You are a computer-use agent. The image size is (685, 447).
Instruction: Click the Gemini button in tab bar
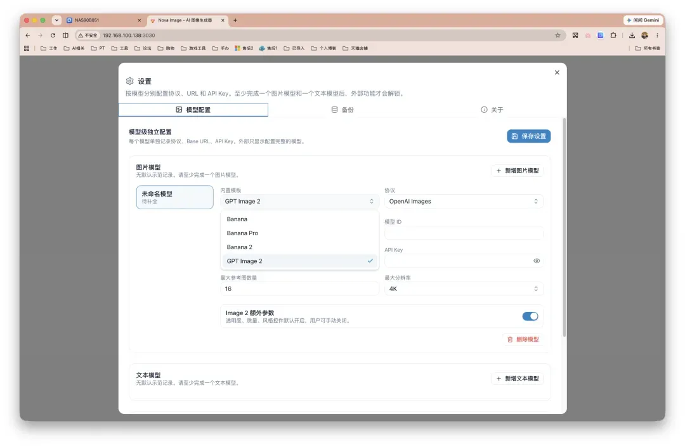tap(643, 20)
